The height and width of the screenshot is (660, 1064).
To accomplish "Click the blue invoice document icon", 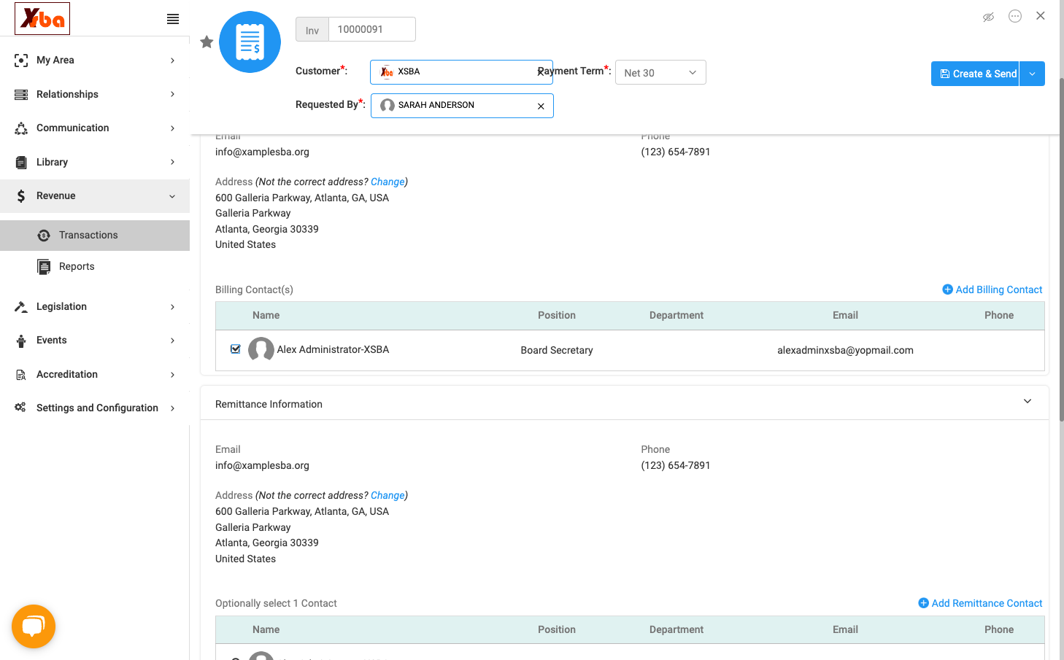I will point(250,42).
